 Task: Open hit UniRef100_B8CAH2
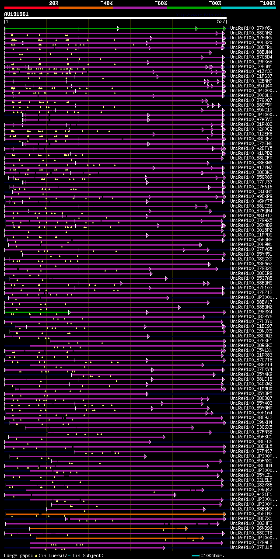(251, 33)
